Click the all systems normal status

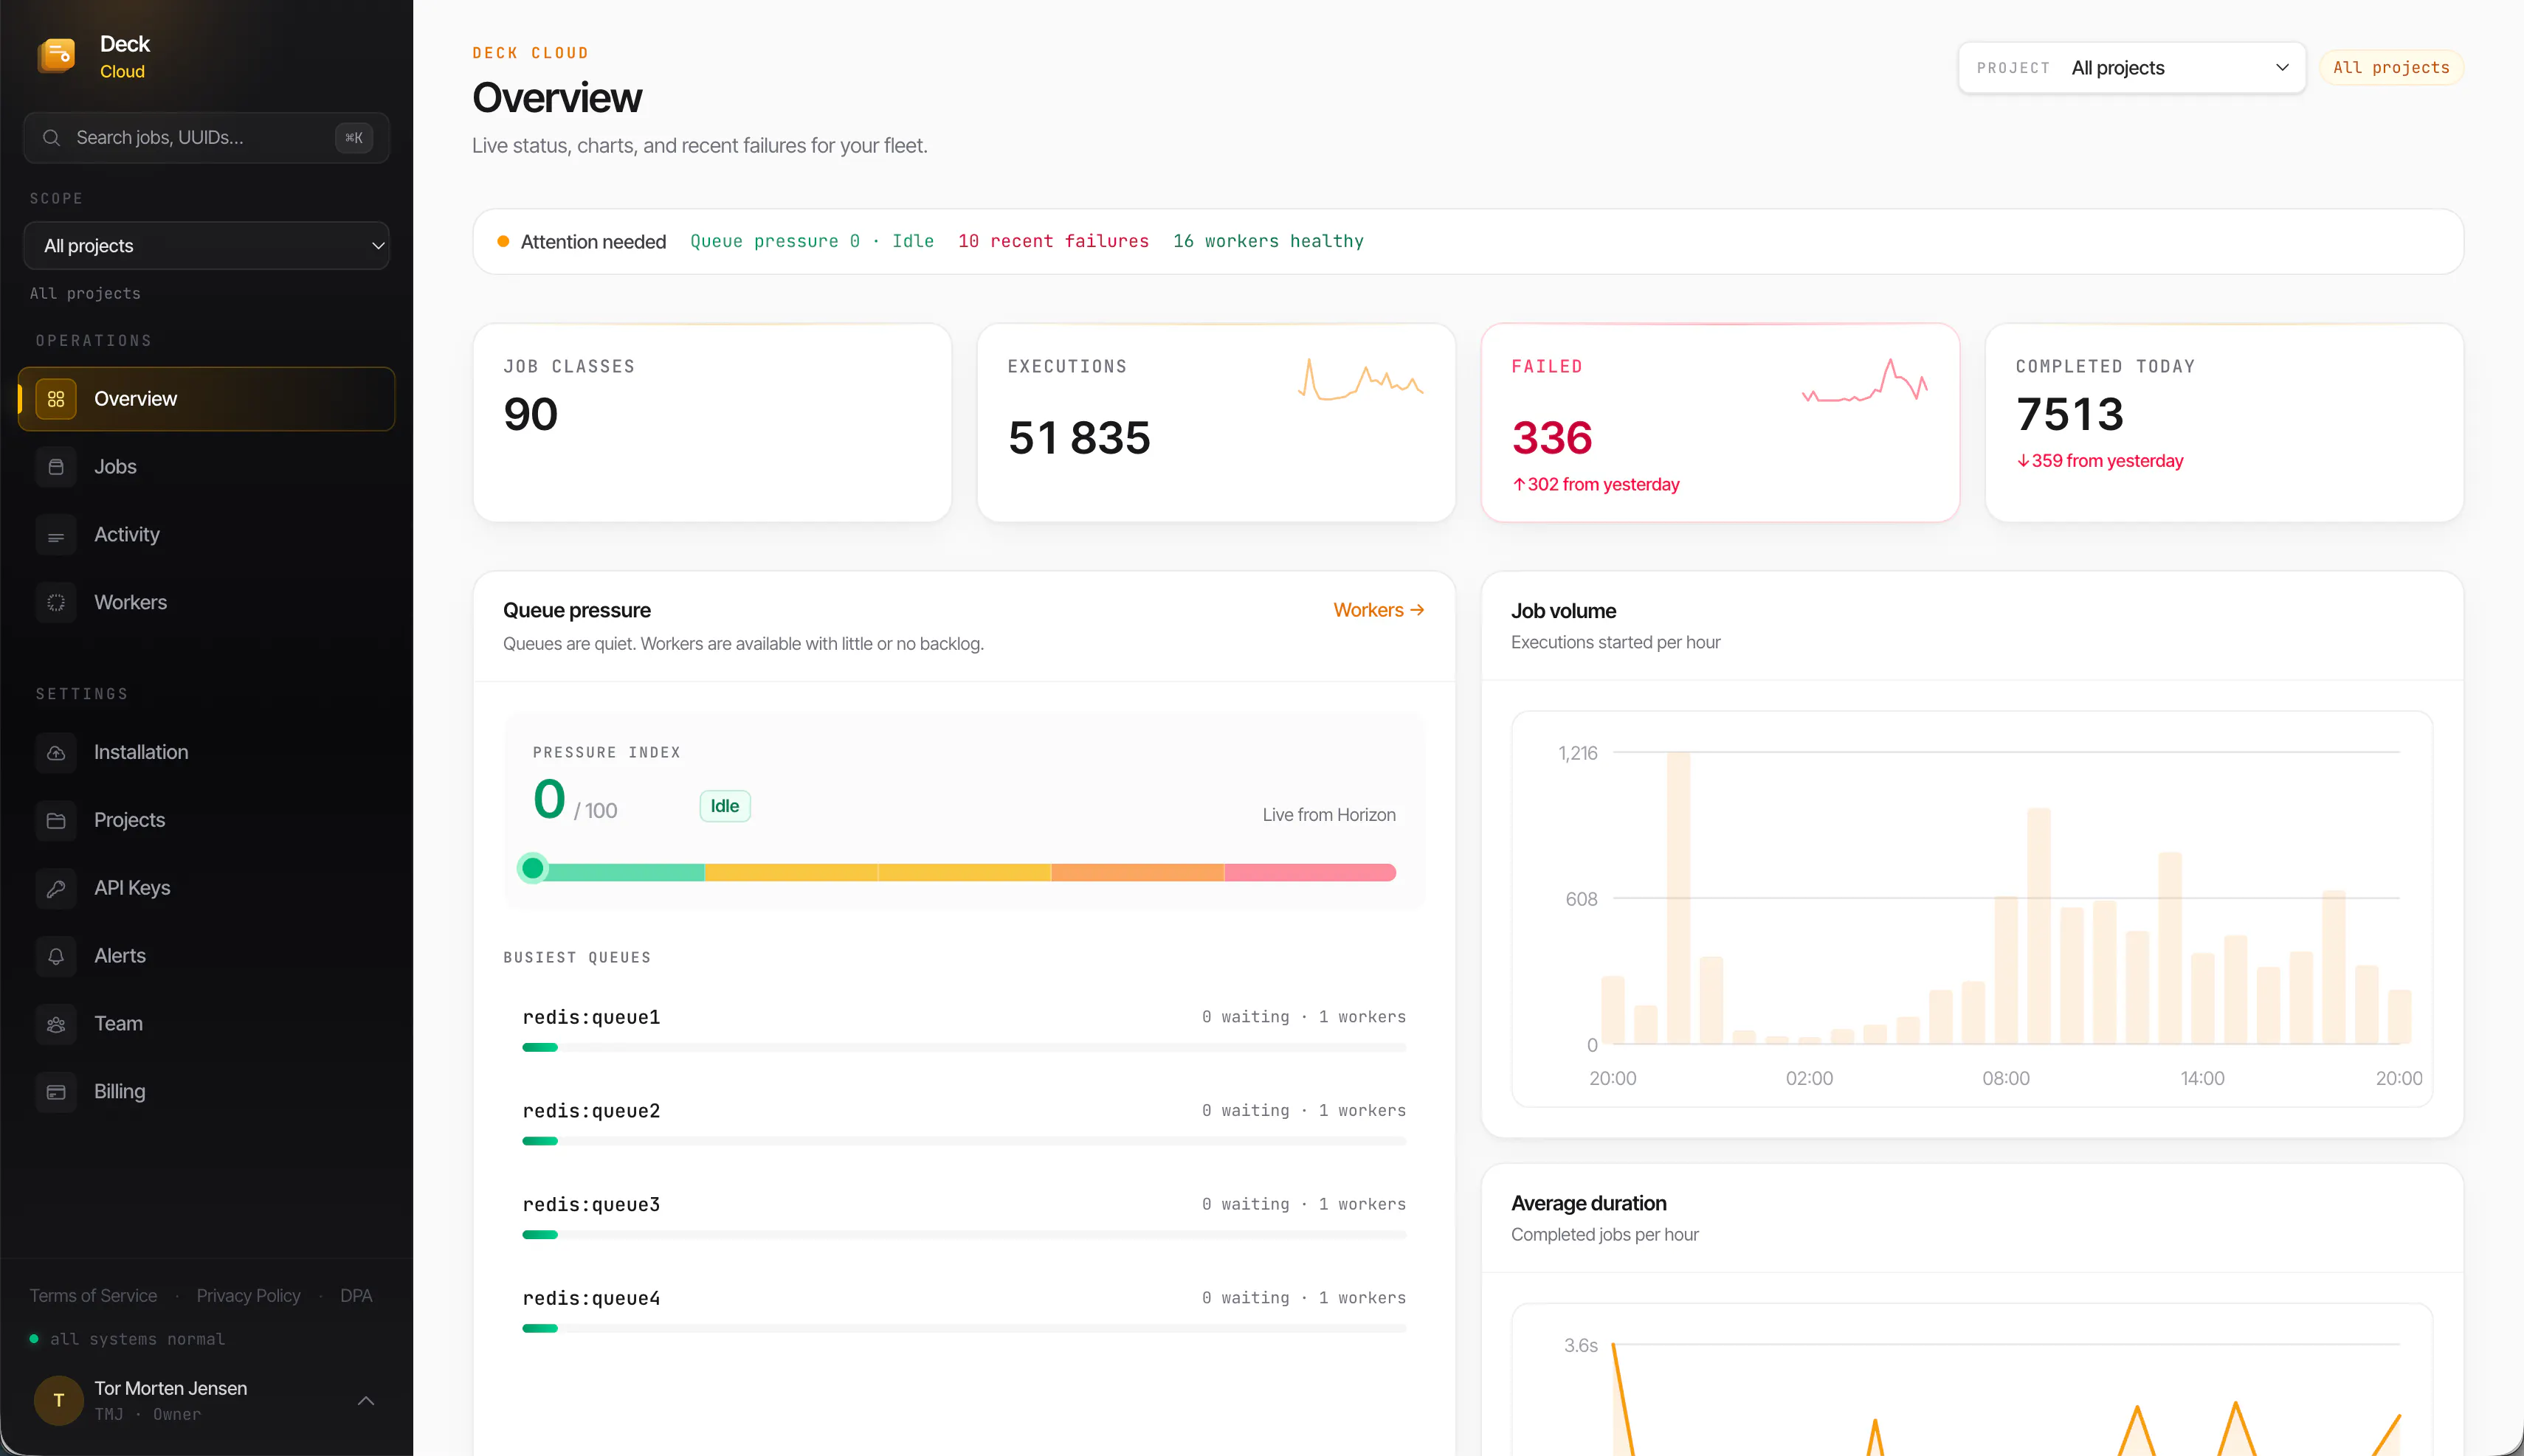click(128, 1339)
